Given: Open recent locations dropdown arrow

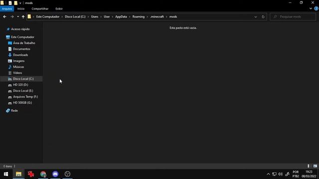Looking at the screenshot, I should tap(18, 16).
